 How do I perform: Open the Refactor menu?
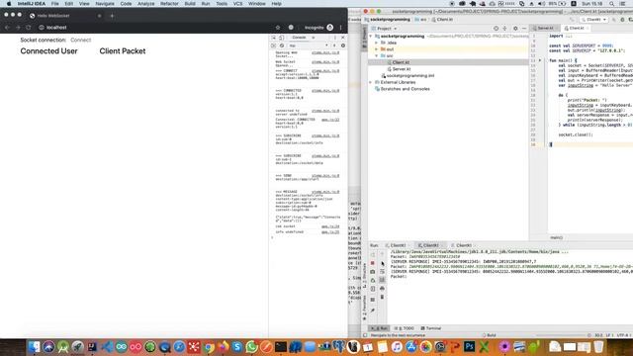coord(169,4)
